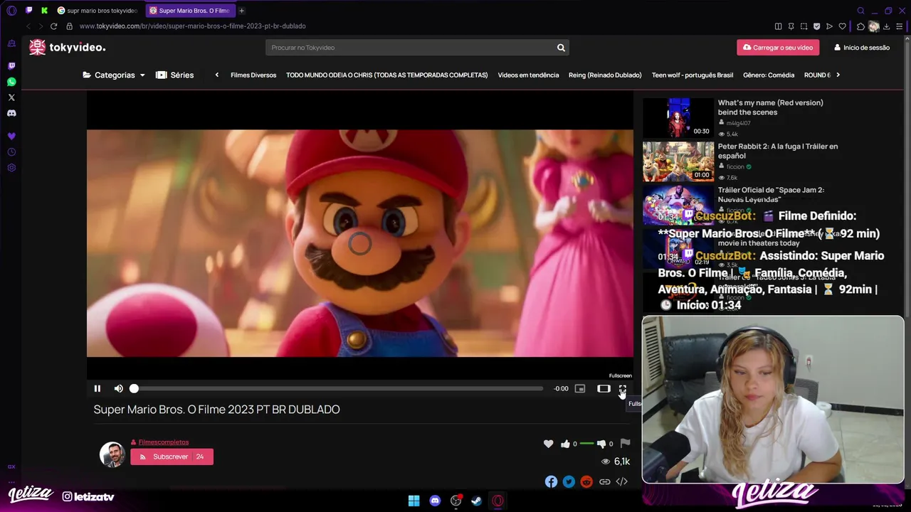Open Teen wolf - português Brasil category
The height and width of the screenshot is (512, 911).
[693, 75]
